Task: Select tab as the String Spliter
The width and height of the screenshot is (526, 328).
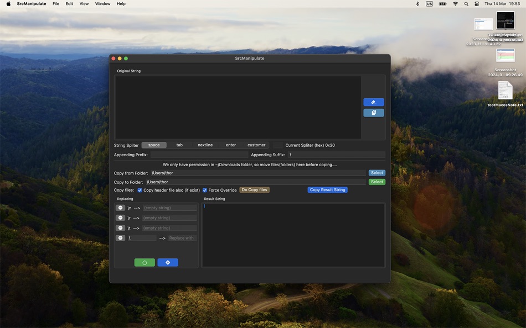Action: [179, 145]
